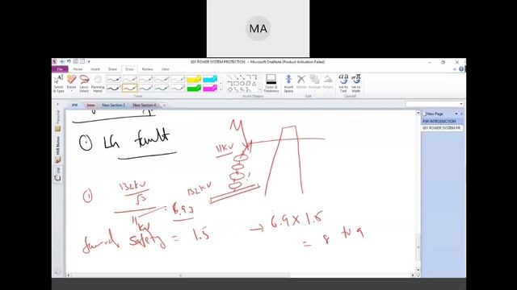Open the New Section 3 tab
This screenshot has height=290, width=517.
pyautogui.click(x=113, y=106)
